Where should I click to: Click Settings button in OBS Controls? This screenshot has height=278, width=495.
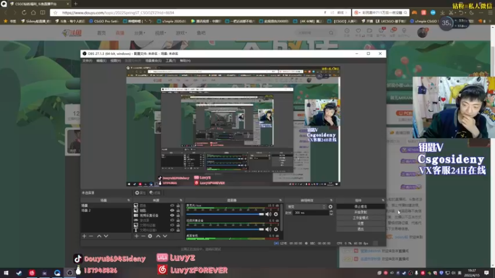[361, 224]
